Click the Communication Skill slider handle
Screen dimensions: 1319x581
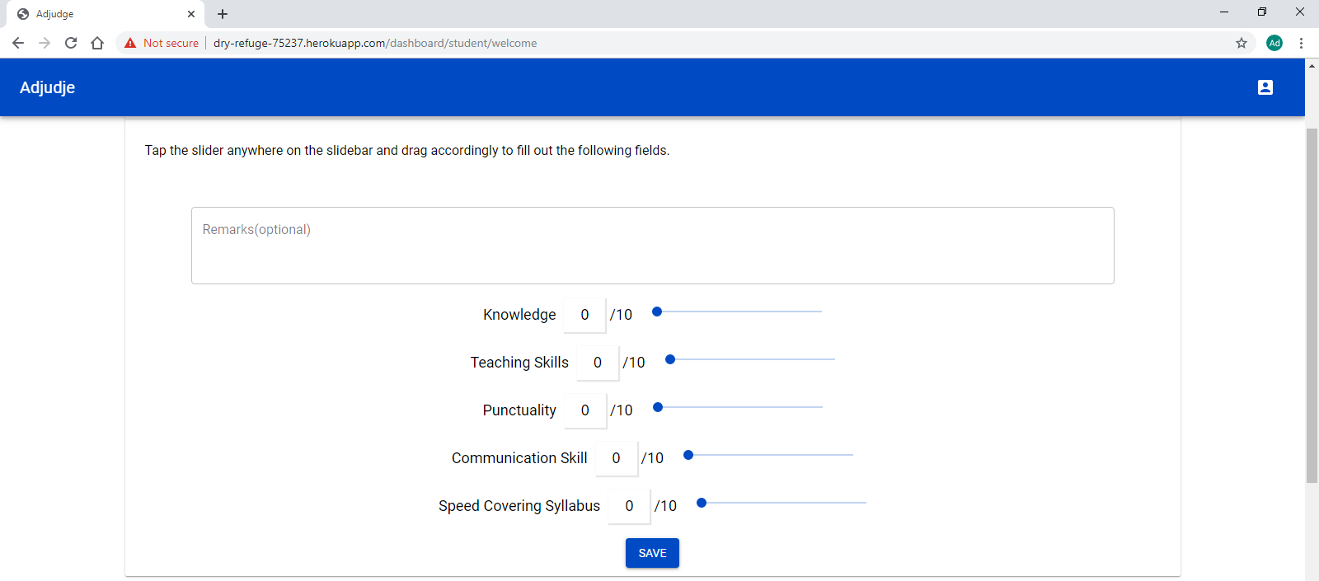(688, 455)
